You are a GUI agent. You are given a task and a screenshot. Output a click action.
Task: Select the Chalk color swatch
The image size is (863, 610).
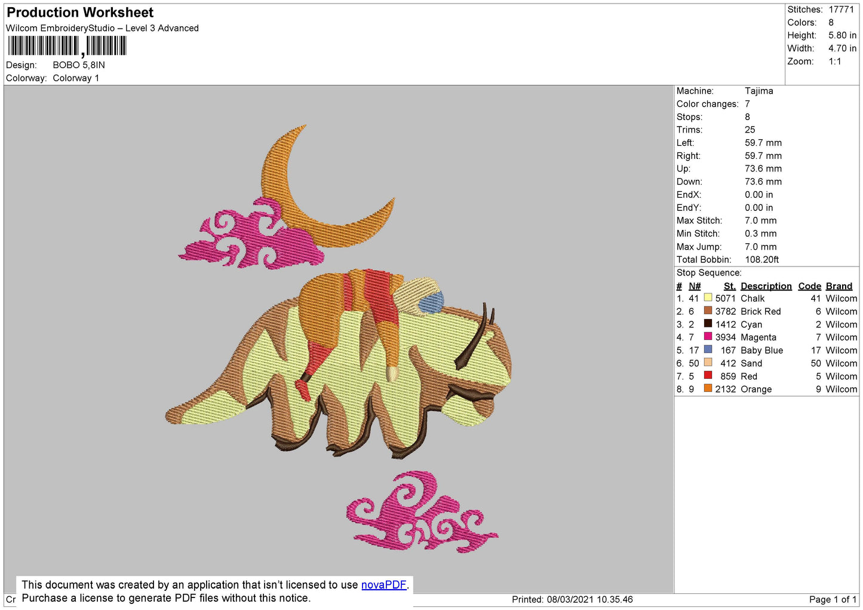[x=708, y=298]
